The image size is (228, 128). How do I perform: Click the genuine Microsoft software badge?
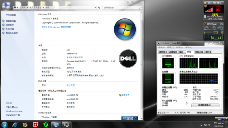pos(130,118)
